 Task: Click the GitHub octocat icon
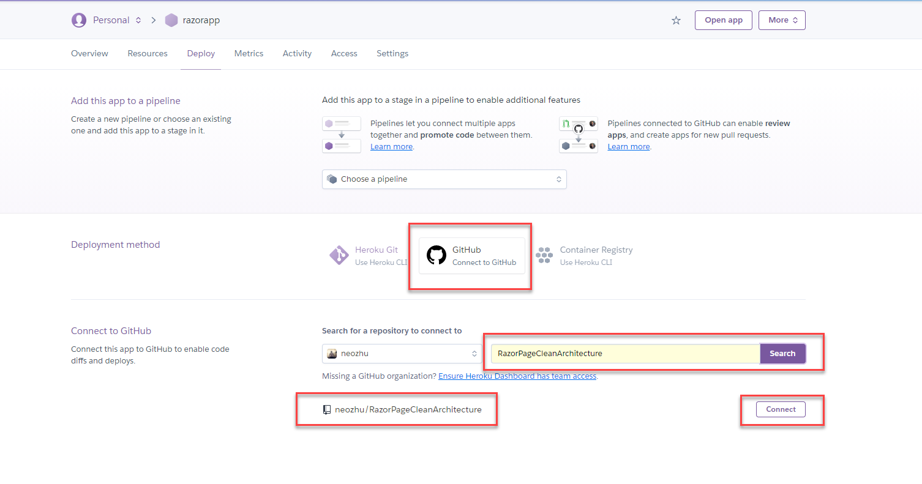point(437,255)
